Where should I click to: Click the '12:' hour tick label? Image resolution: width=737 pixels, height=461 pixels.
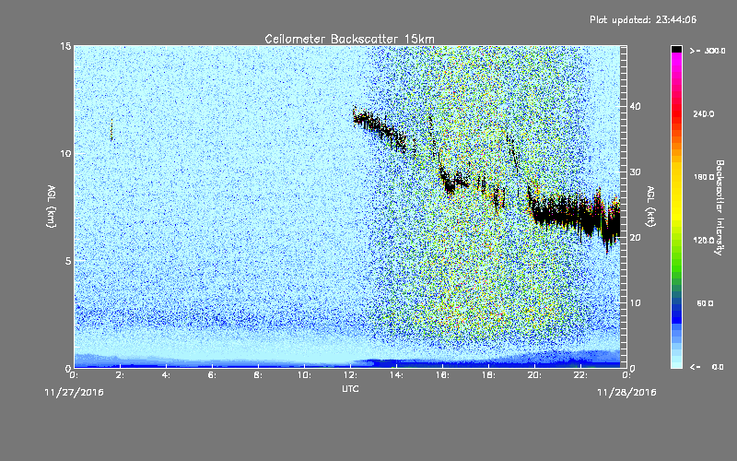click(x=350, y=375)
